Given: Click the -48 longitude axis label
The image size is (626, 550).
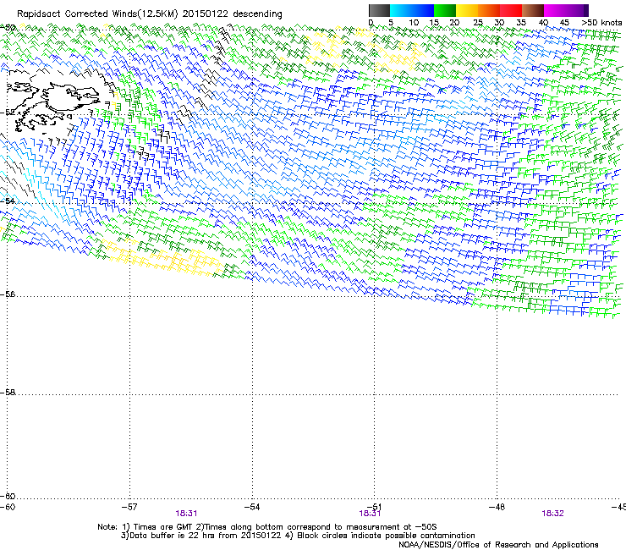Looking at the screenshot, I should coord(497,507).
